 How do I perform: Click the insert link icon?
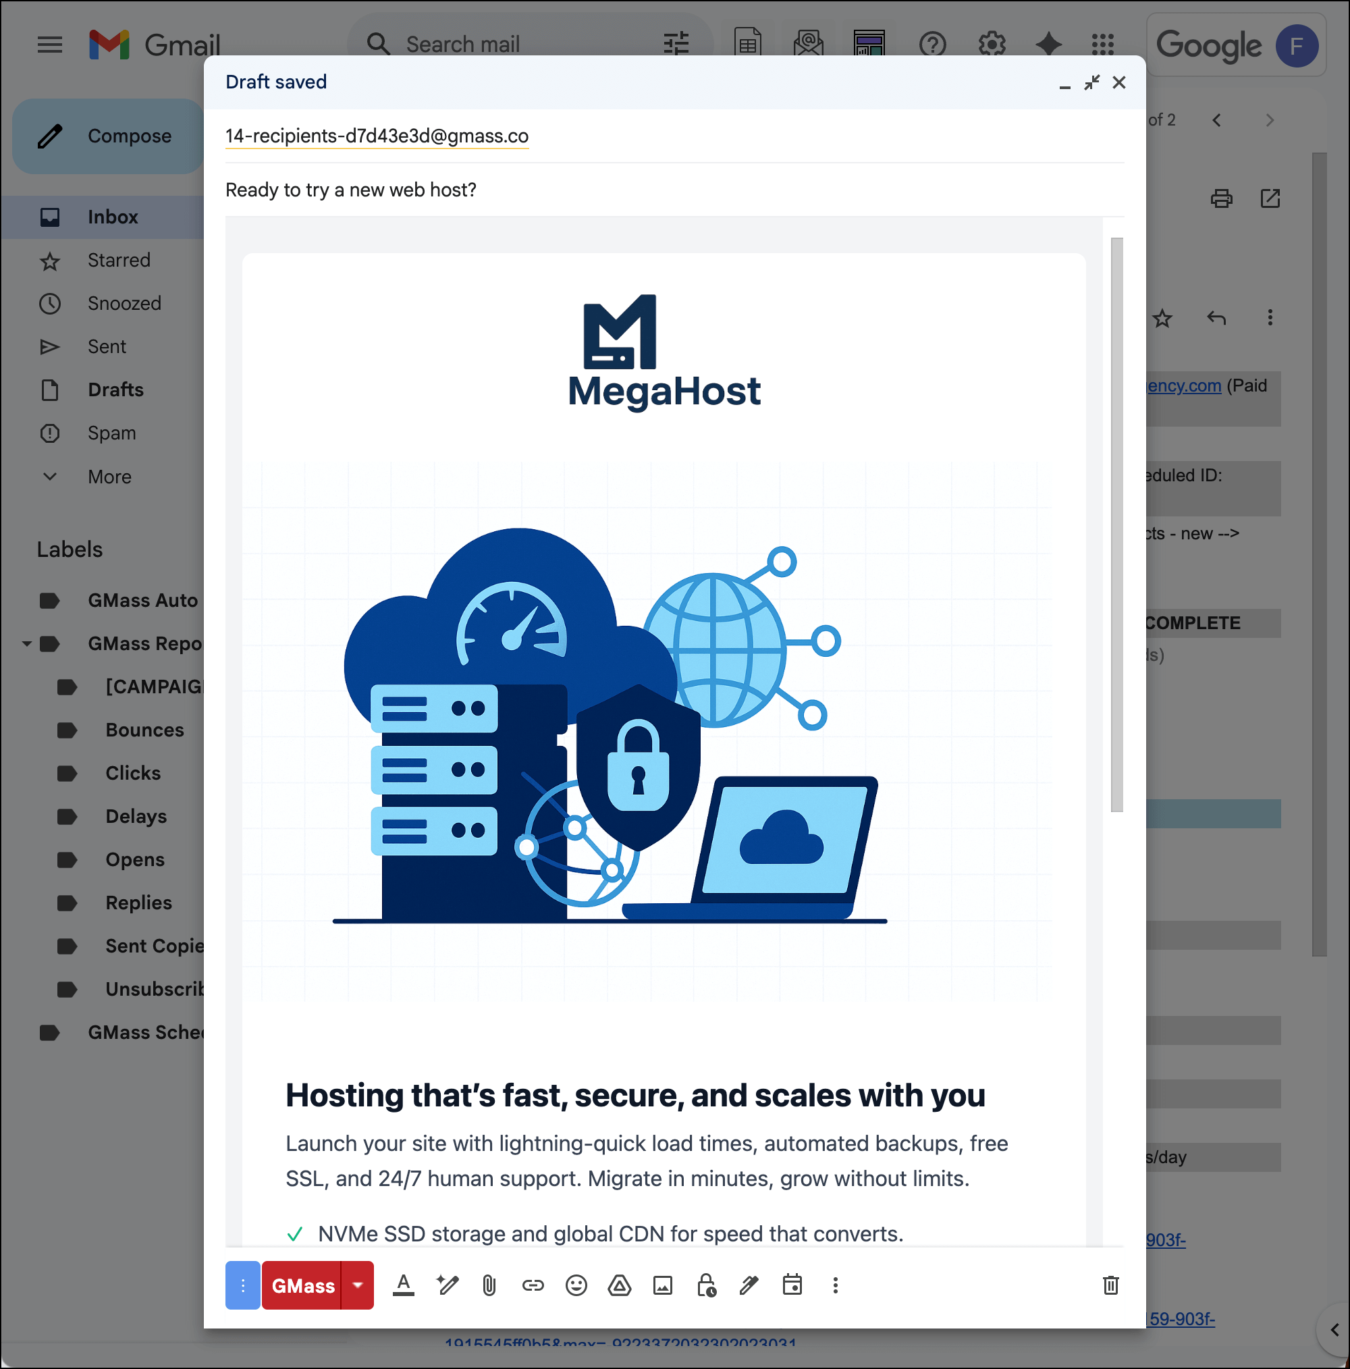[x=533, y=1285]
